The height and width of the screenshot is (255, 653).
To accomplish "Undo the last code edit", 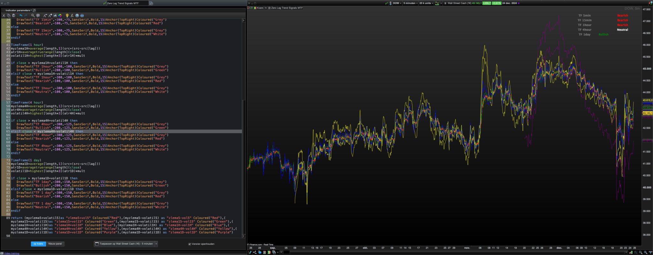I will pos(21,15).
